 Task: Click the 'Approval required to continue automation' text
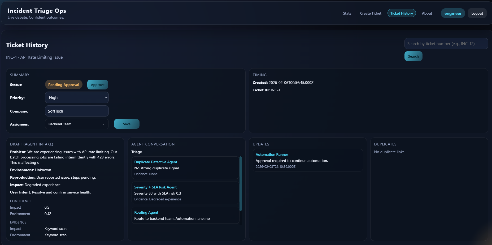click(x=292, y=161)
